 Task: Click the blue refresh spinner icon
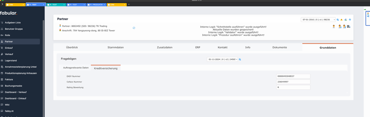[x=134, y=28]
